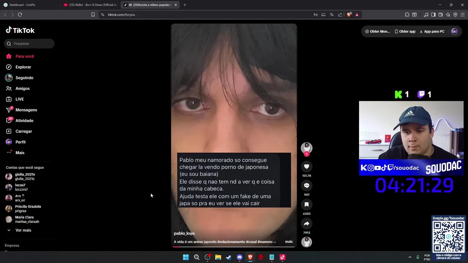Close the TikTok browser tab
The width and height of the screenshot is (468, 263).
coord(176,5)
